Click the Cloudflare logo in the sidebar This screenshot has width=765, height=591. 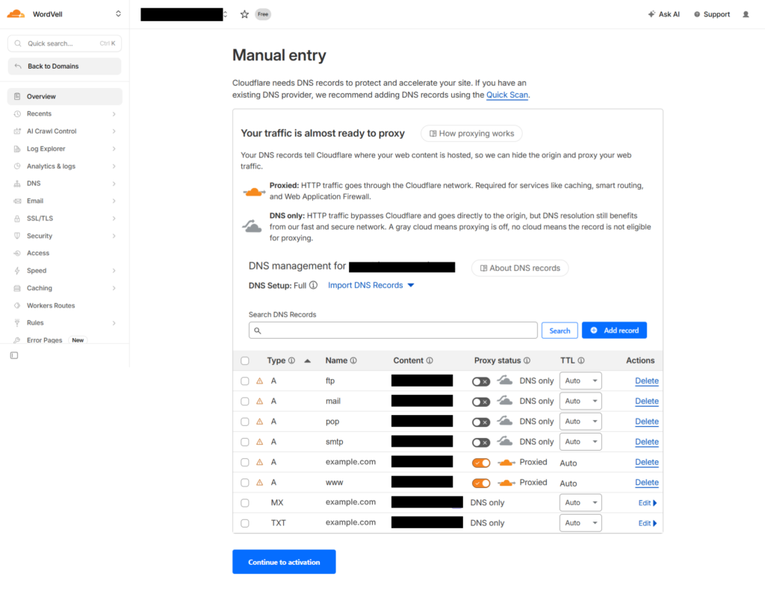point(15,13)
